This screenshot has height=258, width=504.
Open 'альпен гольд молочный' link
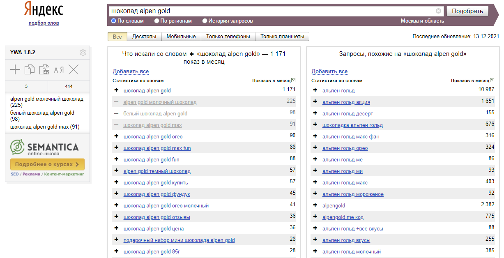click(352, 252)
